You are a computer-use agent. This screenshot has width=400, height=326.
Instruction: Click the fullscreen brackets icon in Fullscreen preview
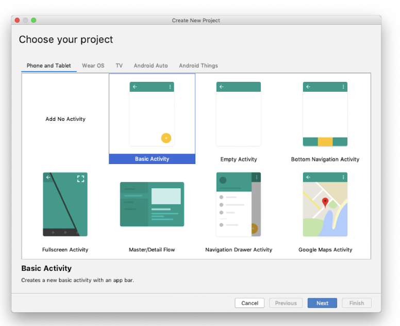point(80,178)
